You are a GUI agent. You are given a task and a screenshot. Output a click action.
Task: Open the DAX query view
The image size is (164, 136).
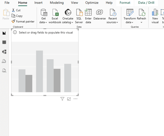pyautogui.click(x=4, y=61)
